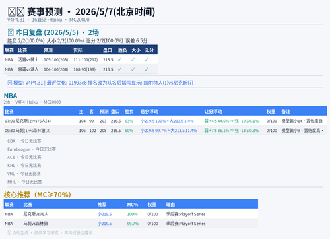Click the footer 自动生成 · 仅供学习研究
330x239 pixels.
click(50, 233)
